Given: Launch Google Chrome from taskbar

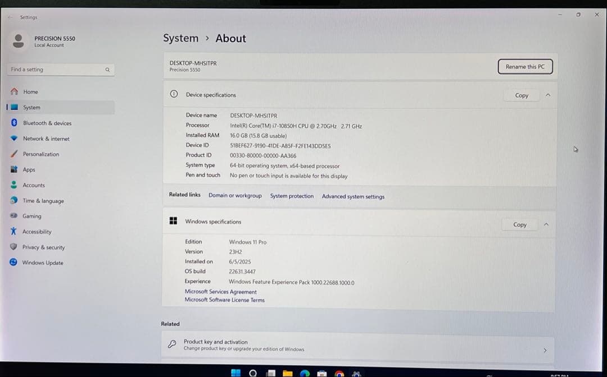Looking at the screenshot, I should tap(339, 373).
